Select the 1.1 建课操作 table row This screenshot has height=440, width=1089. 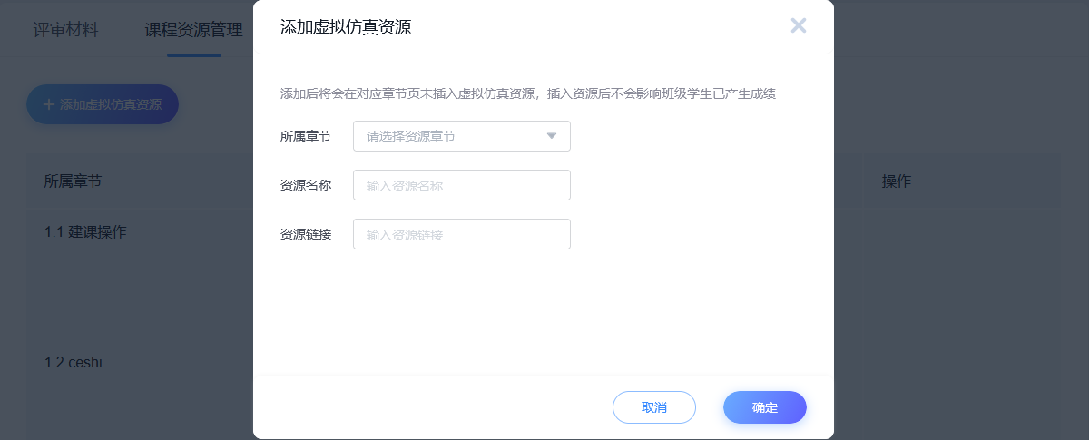point(85,232)
